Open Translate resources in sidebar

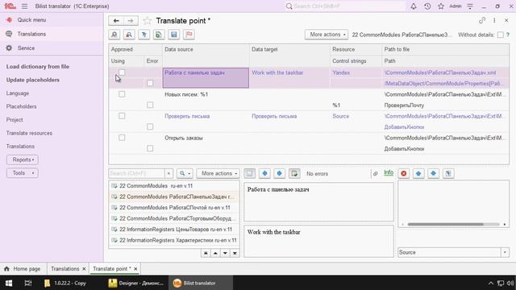click(x=29, y=133)
